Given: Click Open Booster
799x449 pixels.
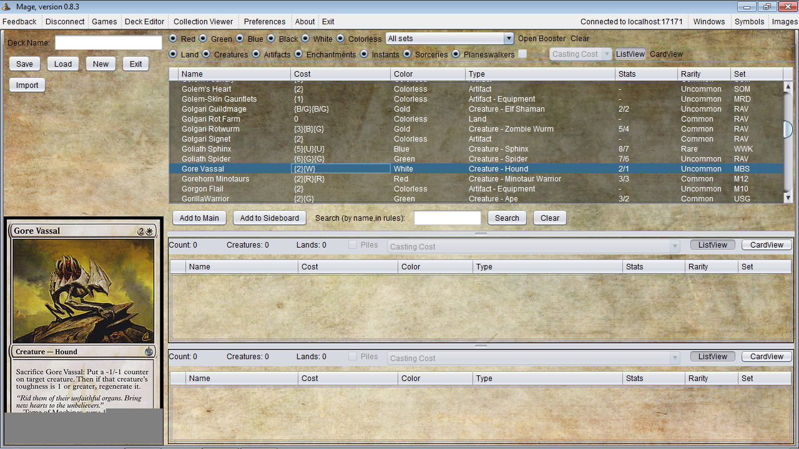Looking at the screenshot, I should click(x=542, y=39).
